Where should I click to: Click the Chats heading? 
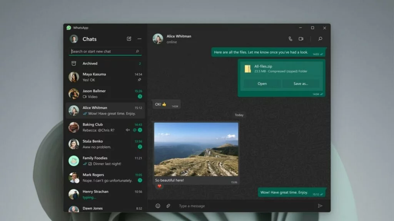click(89, 39)
